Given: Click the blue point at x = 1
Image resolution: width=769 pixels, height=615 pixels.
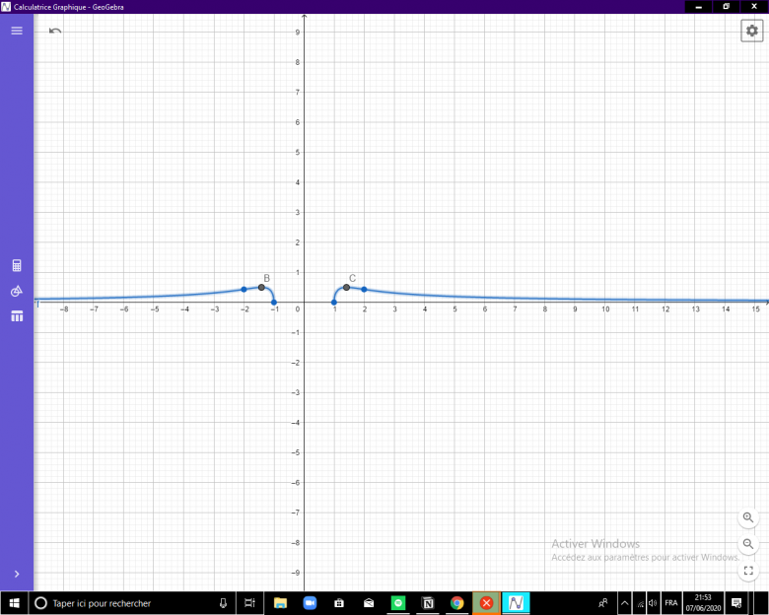Looking at the screenshot, I should point(334,302).
